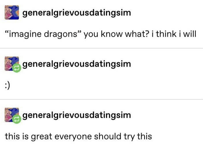203x147 pixels.
Task: Open the original post's avatar picture
Action: coord(12,12)
